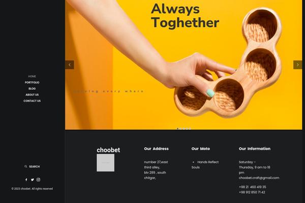Go to Contact Us page
The width and height of the screenshot is (305, 203).
tap(32, 101)
